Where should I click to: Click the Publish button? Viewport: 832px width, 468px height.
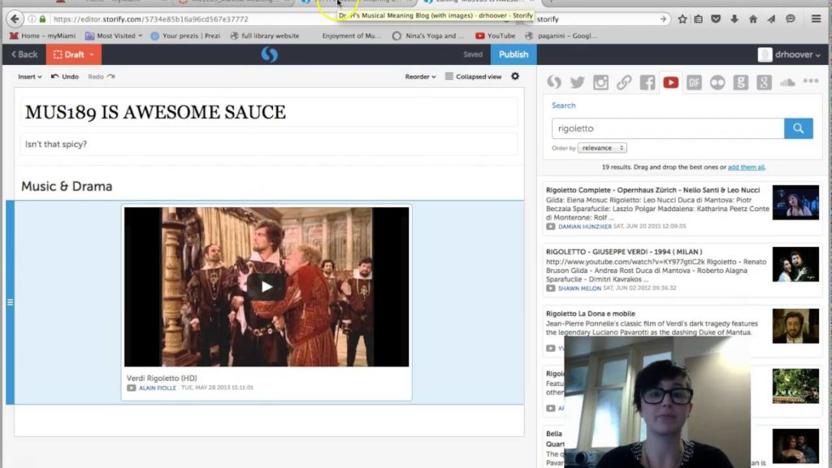(x=513, y=54)
